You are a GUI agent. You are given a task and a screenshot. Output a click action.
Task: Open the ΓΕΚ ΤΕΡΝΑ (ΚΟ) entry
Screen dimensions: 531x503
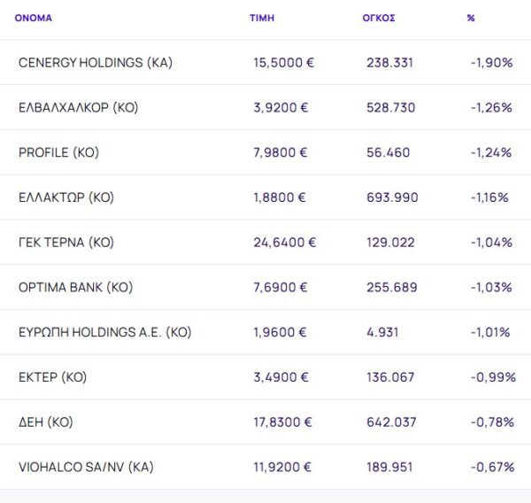click(66, 243)
